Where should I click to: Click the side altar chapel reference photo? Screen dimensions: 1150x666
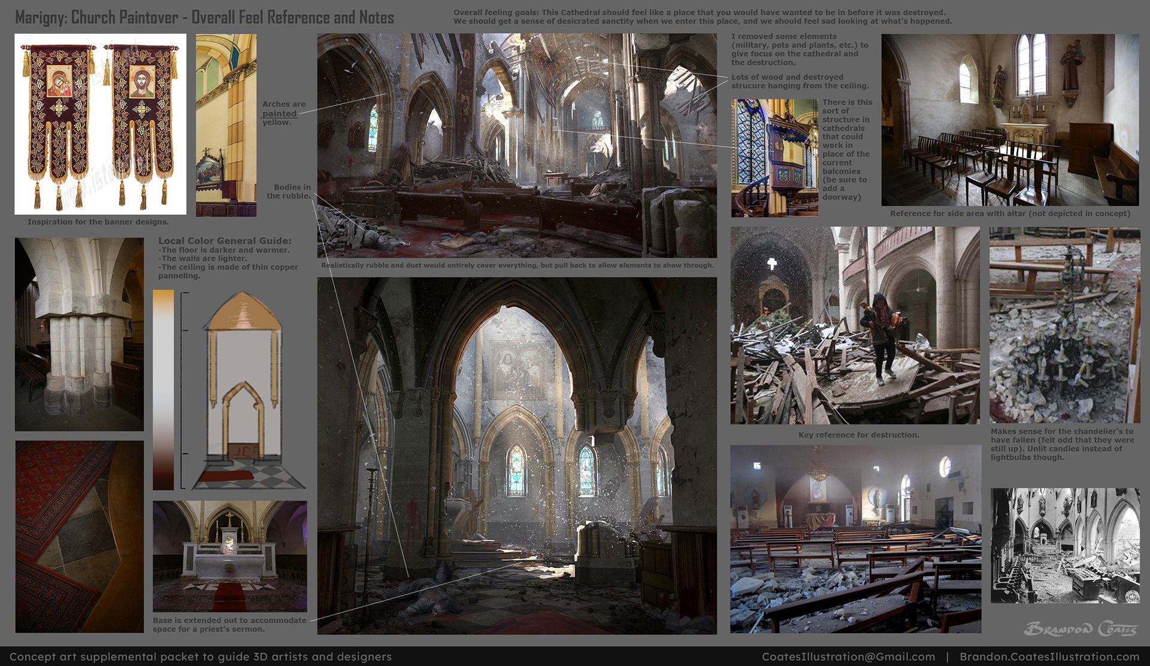pos(1010,120)
